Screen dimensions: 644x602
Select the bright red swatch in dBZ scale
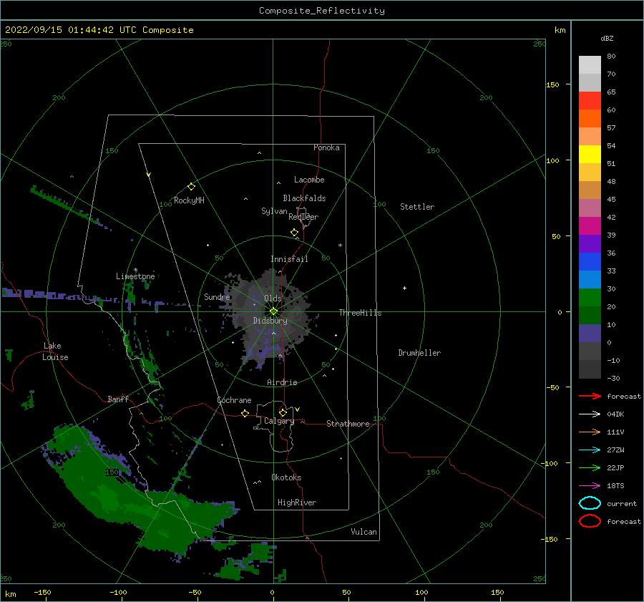(590, 100)
